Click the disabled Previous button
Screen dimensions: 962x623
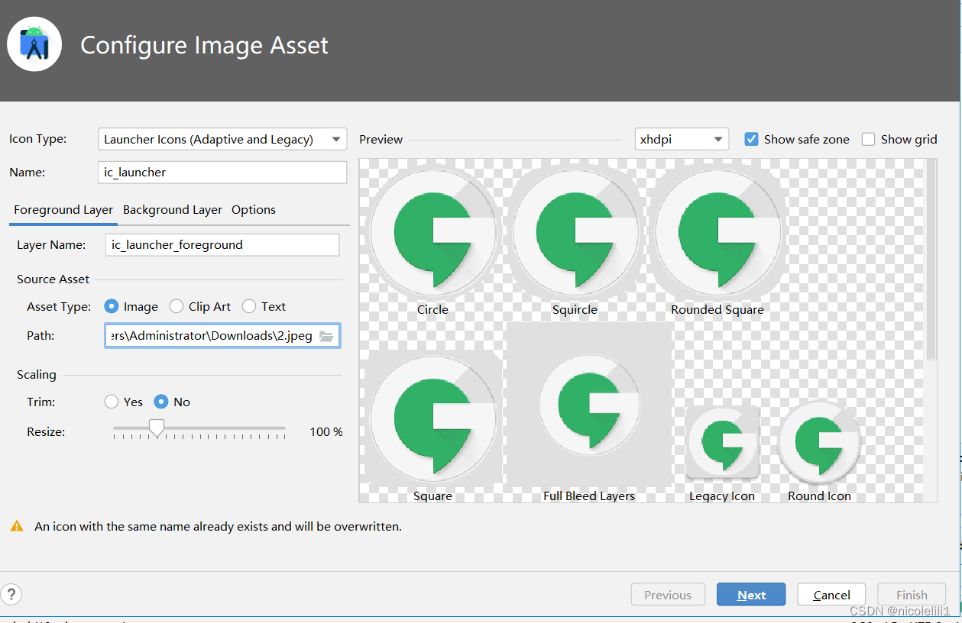[667, 595]
